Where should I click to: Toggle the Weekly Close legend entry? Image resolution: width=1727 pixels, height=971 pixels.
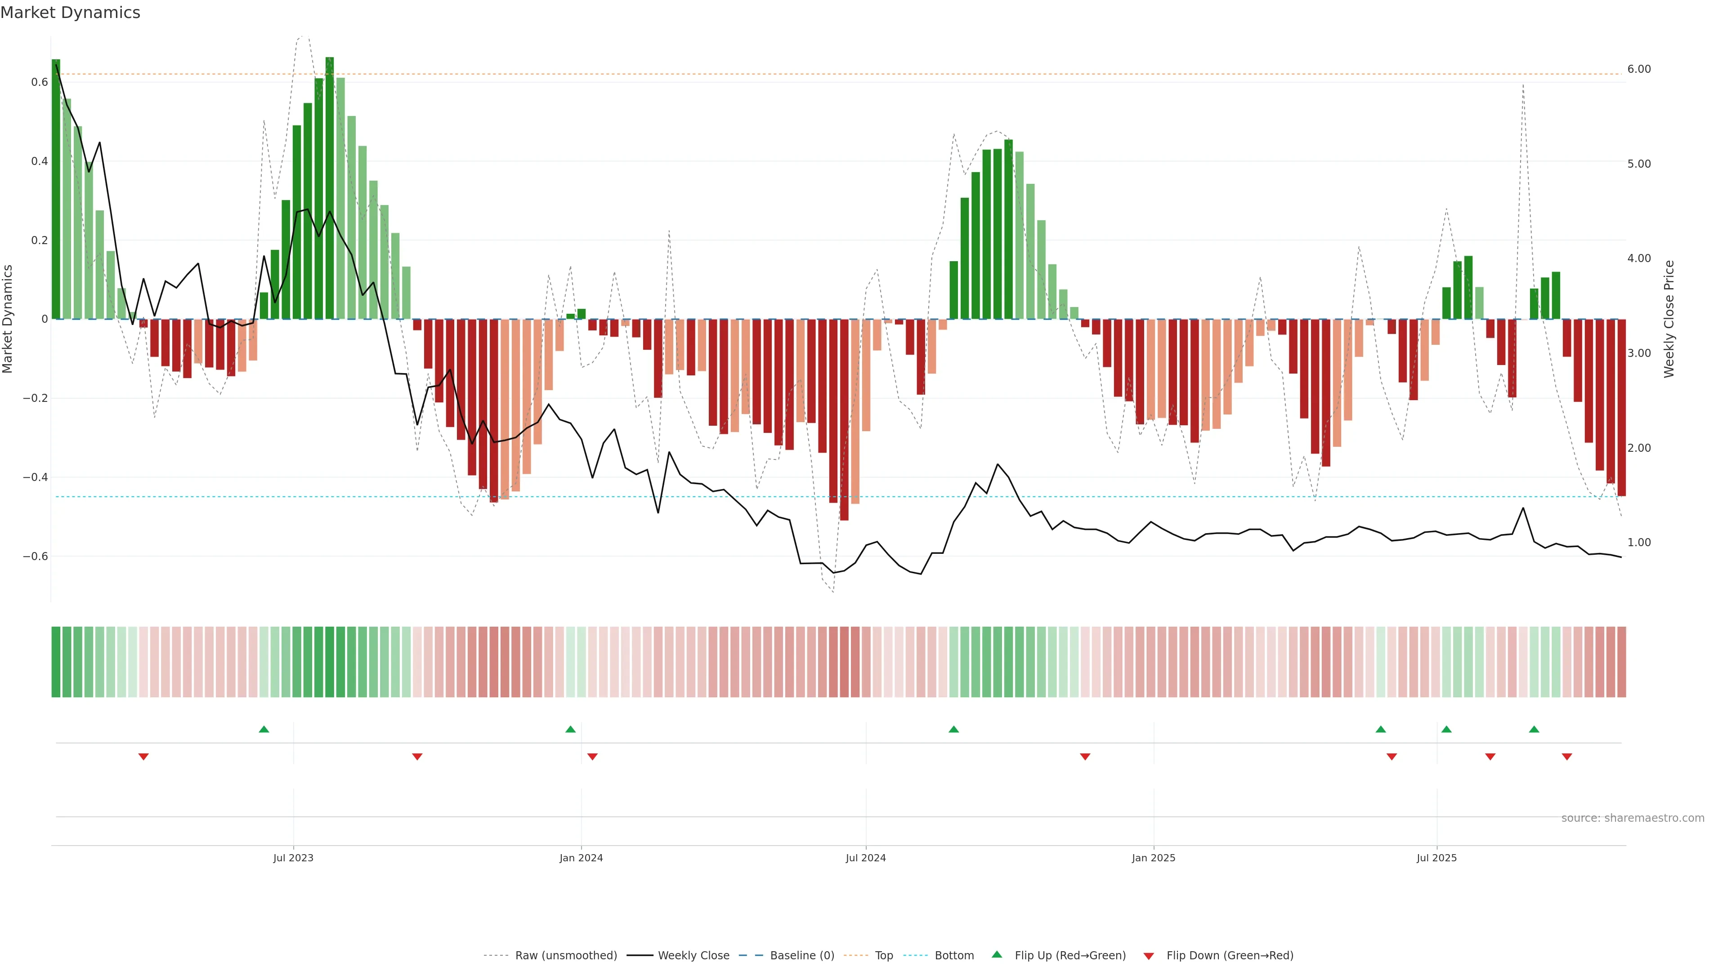[693, 956]
